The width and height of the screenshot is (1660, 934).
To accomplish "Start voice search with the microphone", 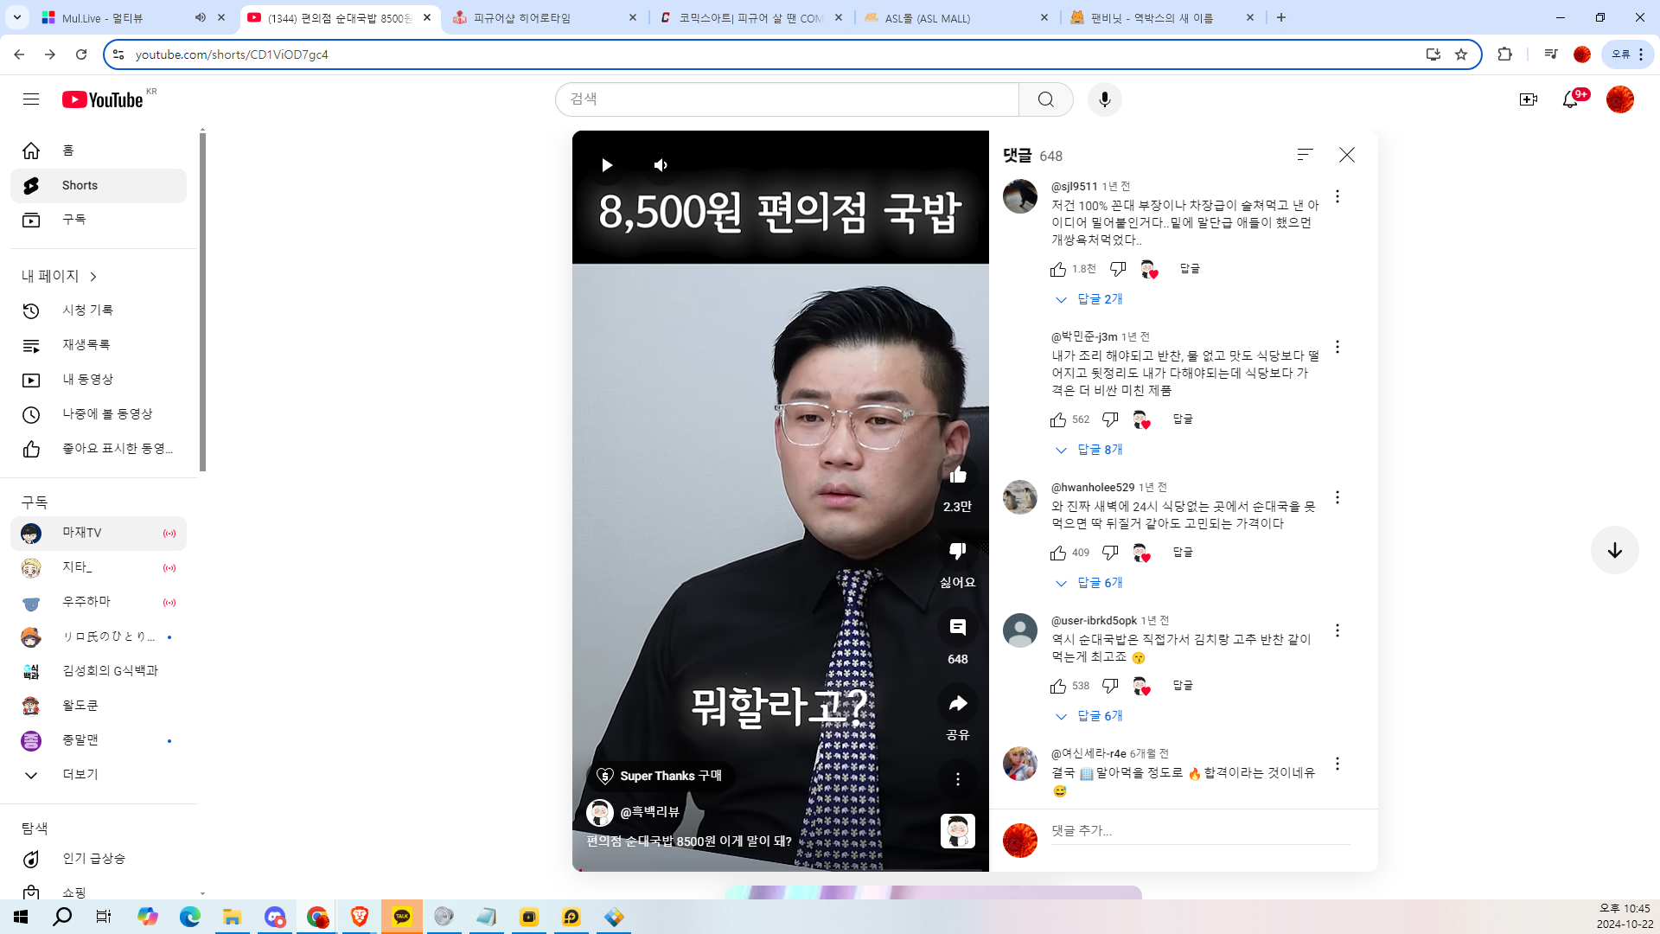I will 1104,99.
